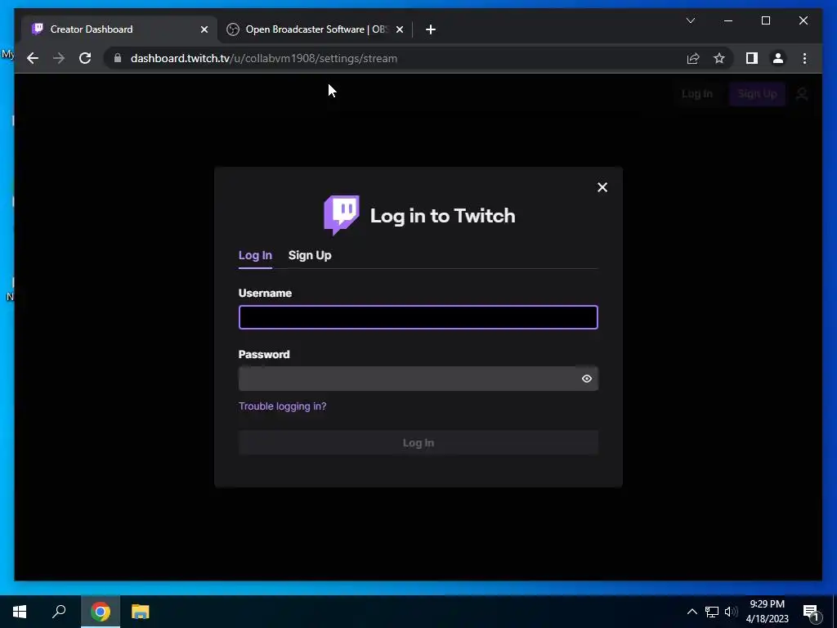Open File Explorer from the taskbar
The width and height of the screenshot is (837, 628).
[x=141, y=612]
